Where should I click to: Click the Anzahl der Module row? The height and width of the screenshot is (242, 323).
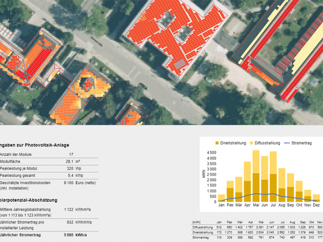(x=47, y=155)
